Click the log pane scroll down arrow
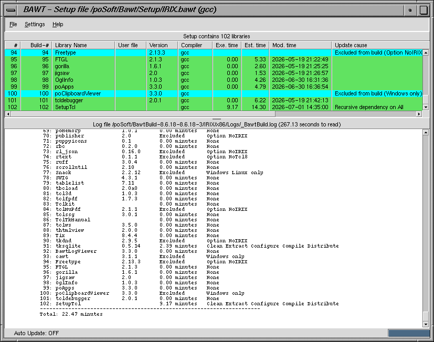The image size is (434, 342). click(426, 324)
